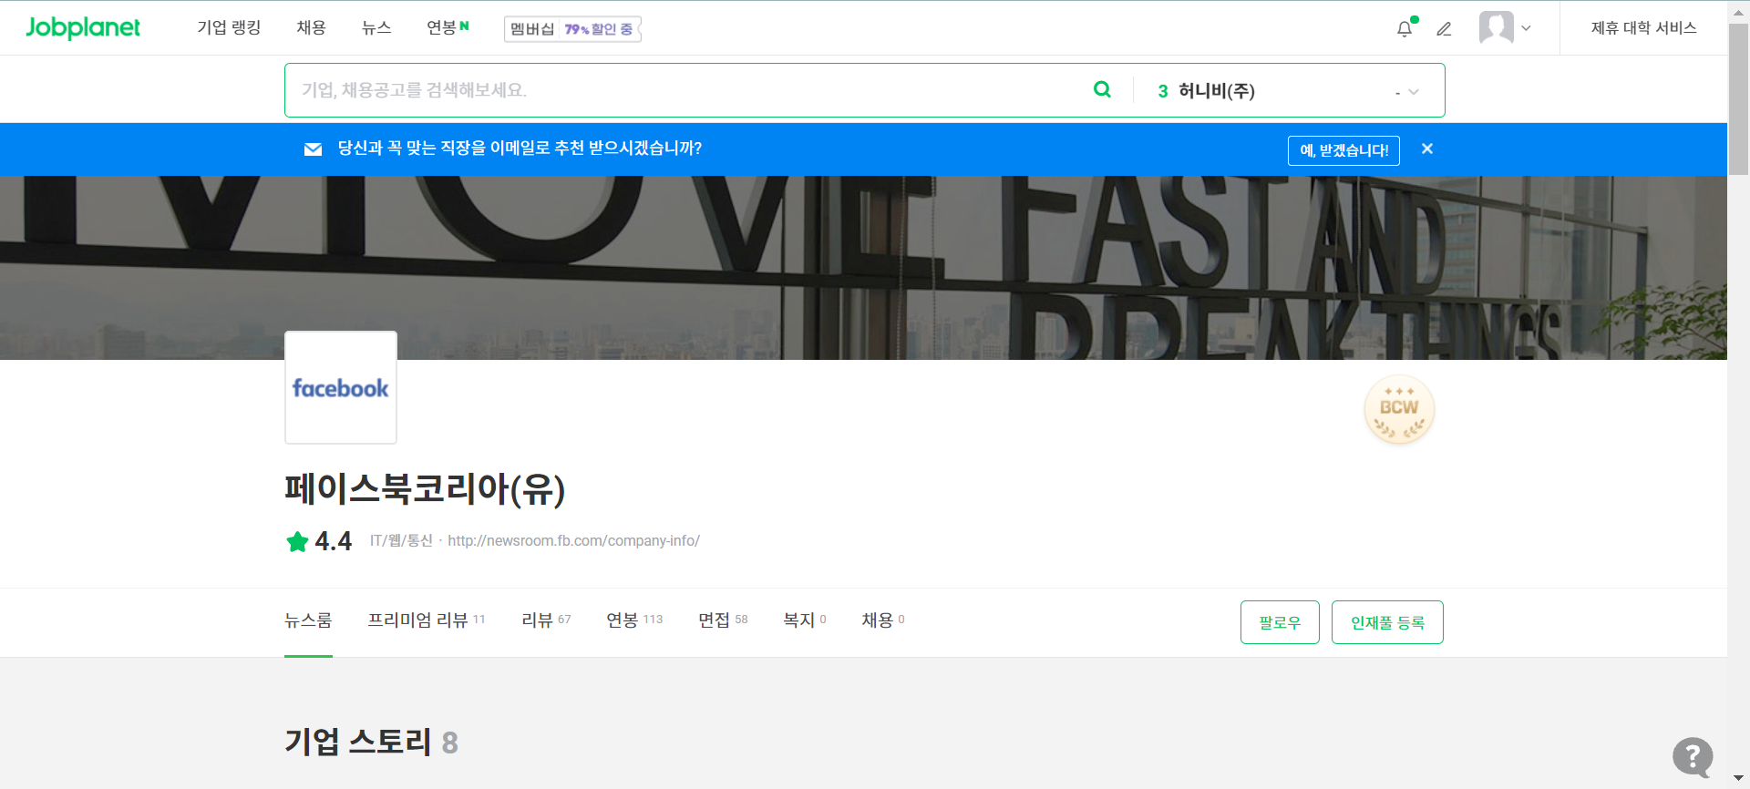The image size is (1750, 789).
Task: Switch to the 면접 58 tab
Action: [x=723, y=620]
